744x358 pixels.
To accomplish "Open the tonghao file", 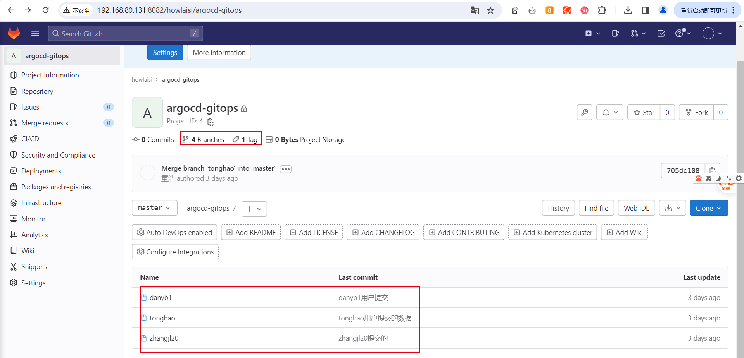I will pyautogui.click(x=162, y=318).
